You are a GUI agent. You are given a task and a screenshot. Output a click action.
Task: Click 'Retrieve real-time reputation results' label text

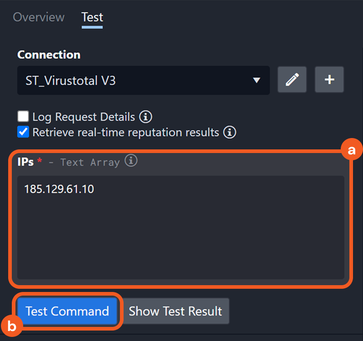tap(125, 133)
